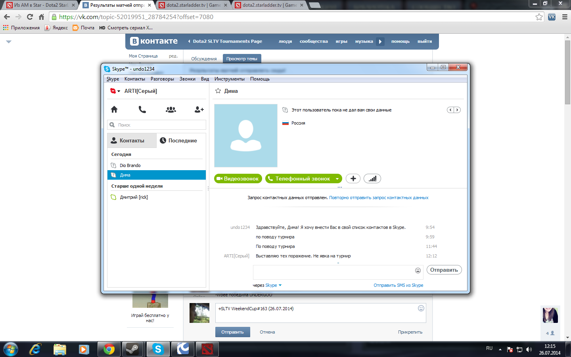
Task: Click the Windows Start button
Action: 11,349
